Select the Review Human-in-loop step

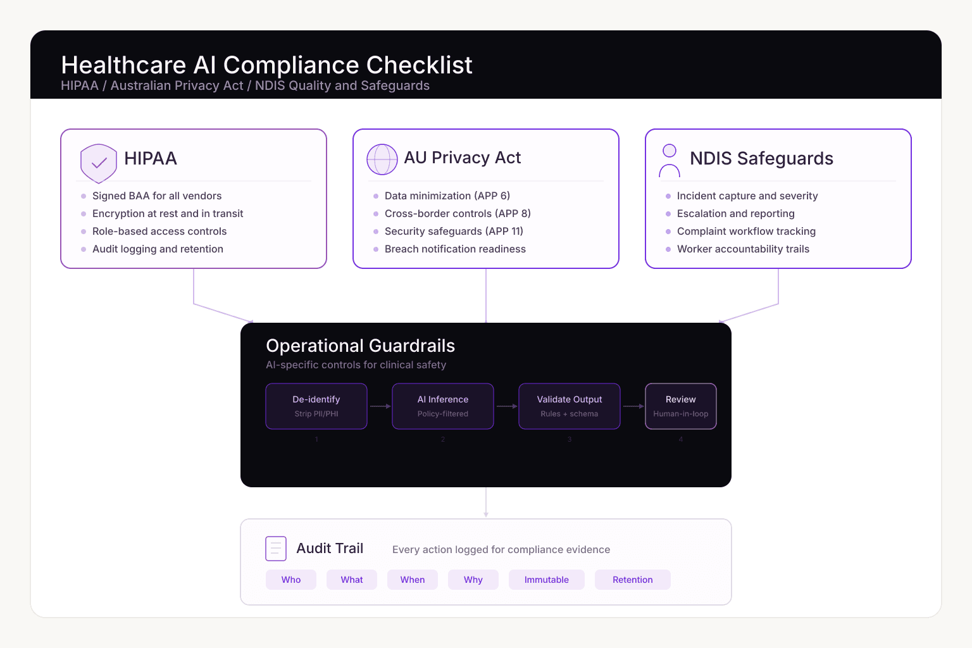coord(680,406)
